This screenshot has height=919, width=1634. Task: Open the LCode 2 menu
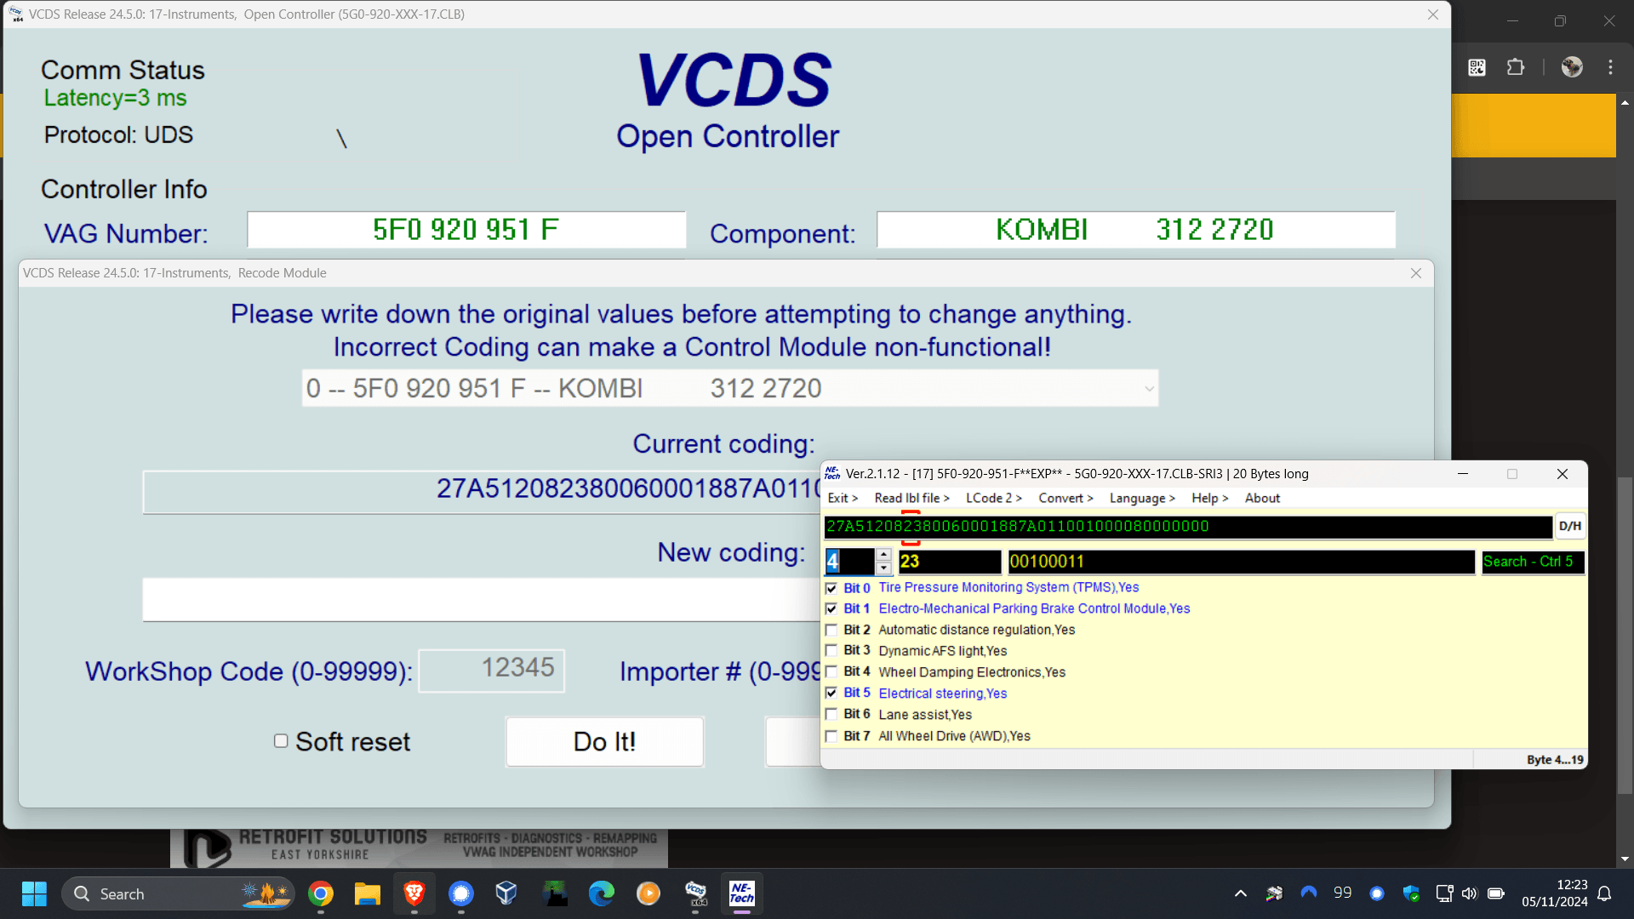tap(993, 499)
